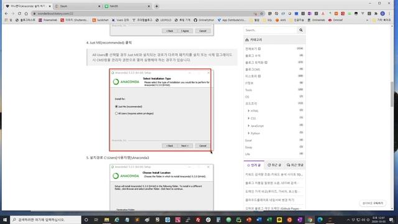Open the Windows Start menu
The width and height of the screenshot is (398, 224).
click(5, 220)
